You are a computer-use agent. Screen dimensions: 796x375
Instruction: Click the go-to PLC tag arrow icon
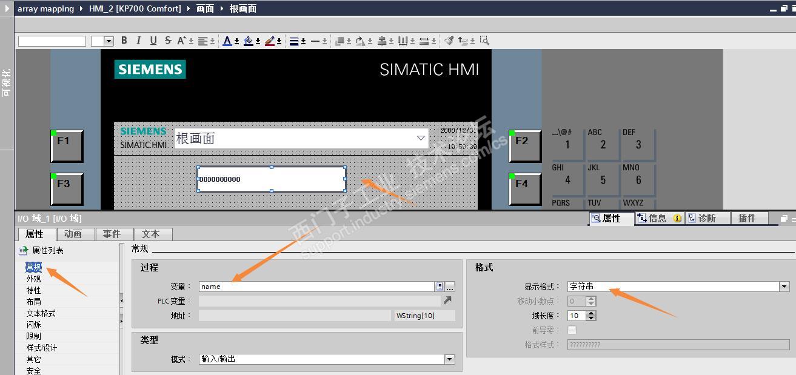point(447,300)
